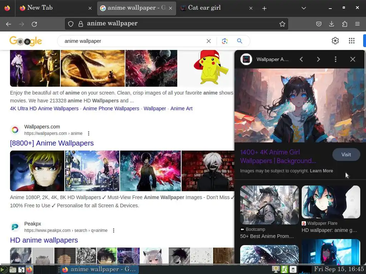Open the Firefox view icon in tab bar
Image resolution: width=366 pixels, height=274 pixels.
(7, 8)
